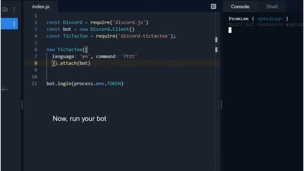Image resolution: width=304 pixels, height=171 pixels.
Task: Select the highlighted file row in sidebar
Action: pos(9,24)
